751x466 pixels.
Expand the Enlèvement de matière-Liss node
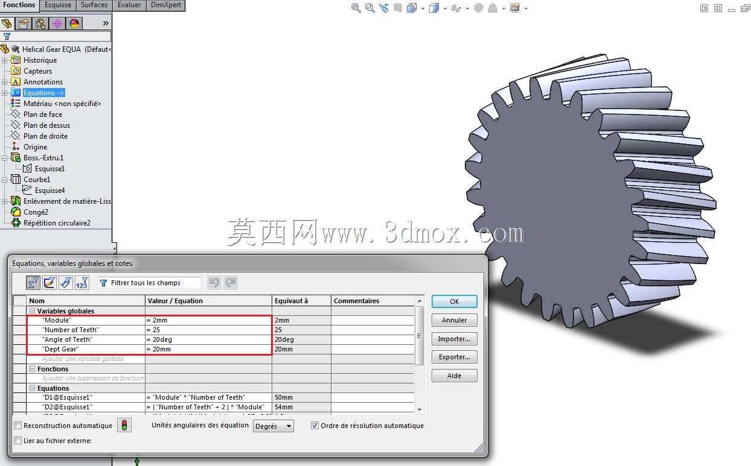[x=5, y=201]
